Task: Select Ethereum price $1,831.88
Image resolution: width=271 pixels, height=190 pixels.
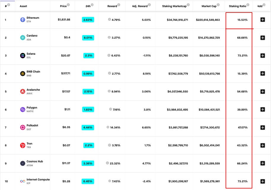Action: [64, 20]
